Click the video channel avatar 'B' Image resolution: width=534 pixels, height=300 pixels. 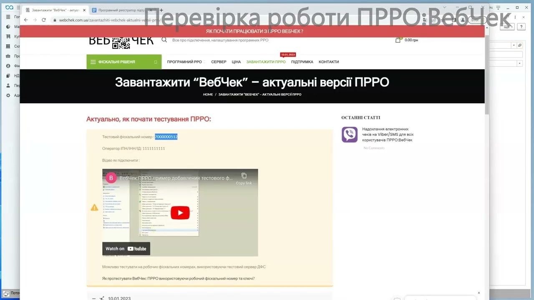click(111, 178)
